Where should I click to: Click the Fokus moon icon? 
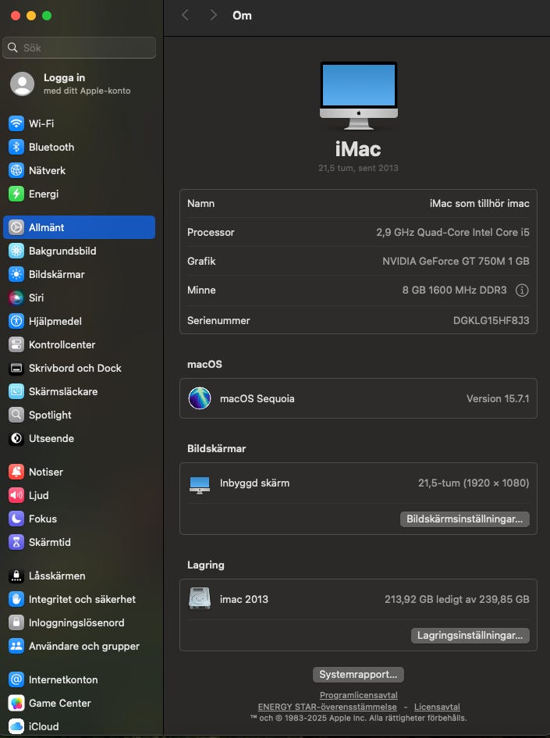pos(16,519)
